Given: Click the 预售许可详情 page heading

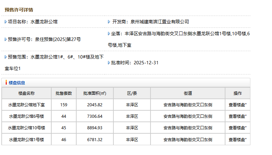Looking at the screenshot, I should tap(19, 10).
